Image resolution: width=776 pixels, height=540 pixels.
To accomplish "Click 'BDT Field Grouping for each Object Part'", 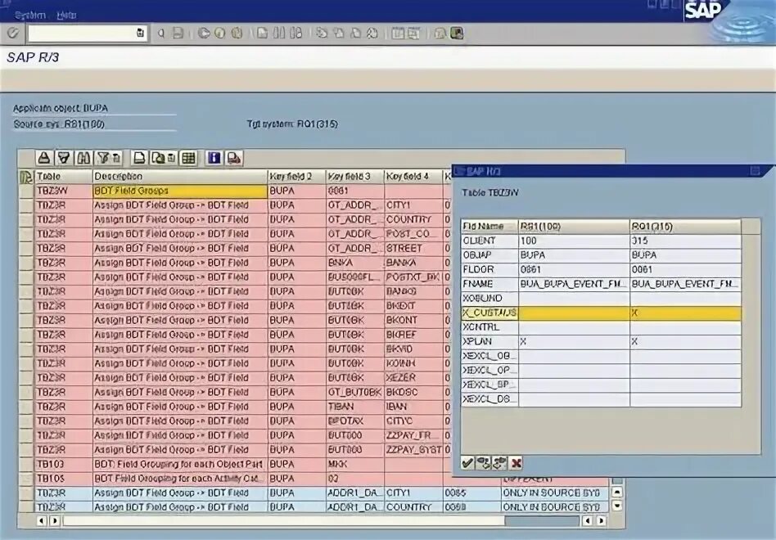I will (178, 465).
